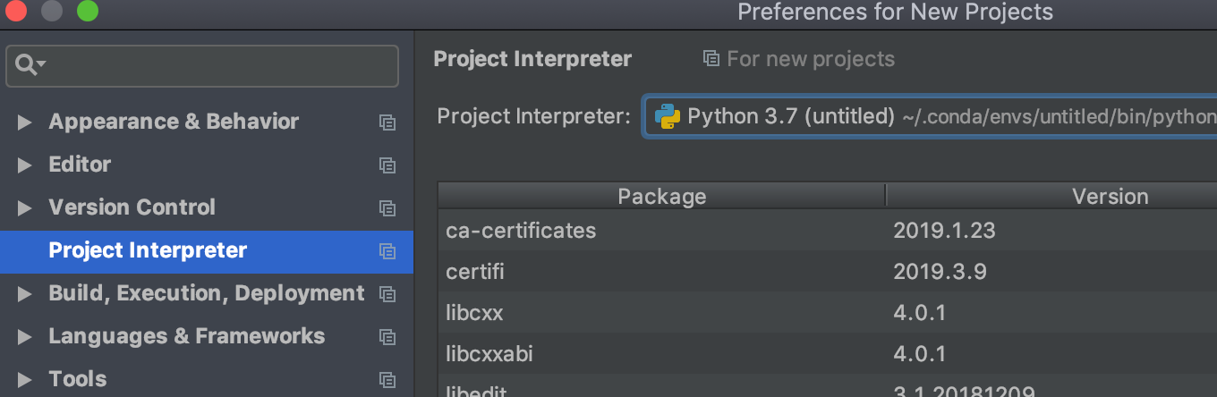Screen dimensions: 1217x397
Task: Expand the Editor settings section
Action: pyautogui.click(x=24, y=165)
